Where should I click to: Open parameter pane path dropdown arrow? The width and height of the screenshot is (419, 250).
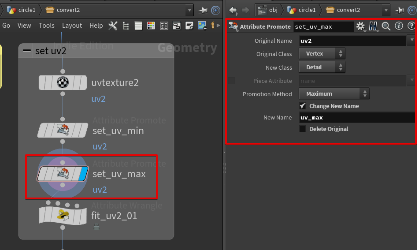386,10
